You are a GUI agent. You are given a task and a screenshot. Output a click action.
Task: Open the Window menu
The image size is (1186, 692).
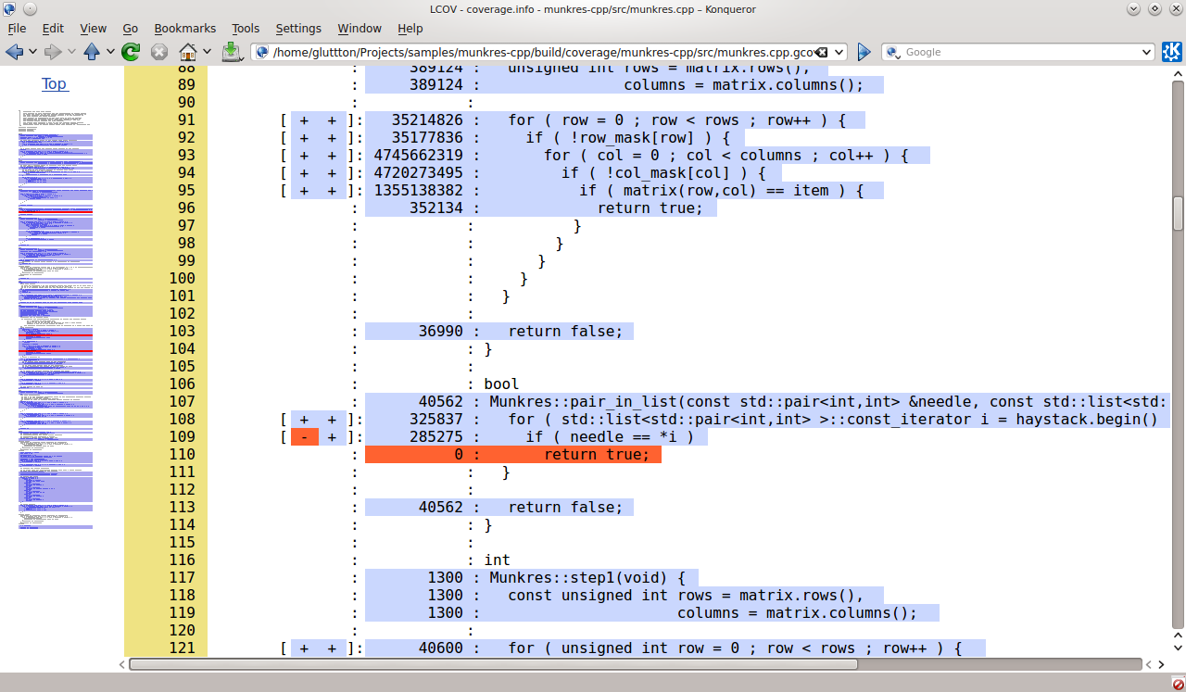(360, 29)
